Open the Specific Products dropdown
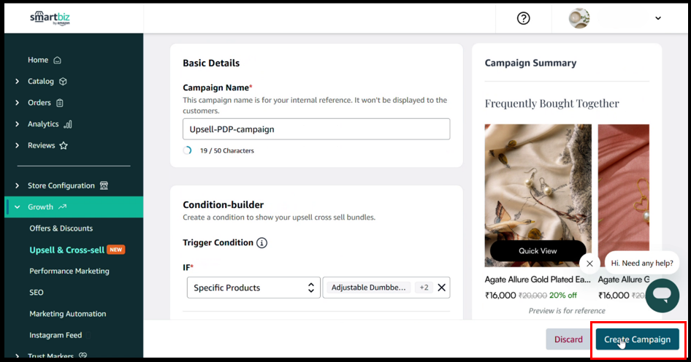The image size is (691, 362). click(253, 288)
